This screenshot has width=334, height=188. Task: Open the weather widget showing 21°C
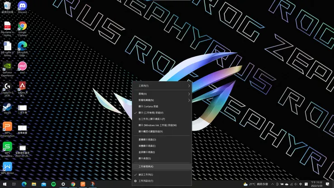[255, 184]
